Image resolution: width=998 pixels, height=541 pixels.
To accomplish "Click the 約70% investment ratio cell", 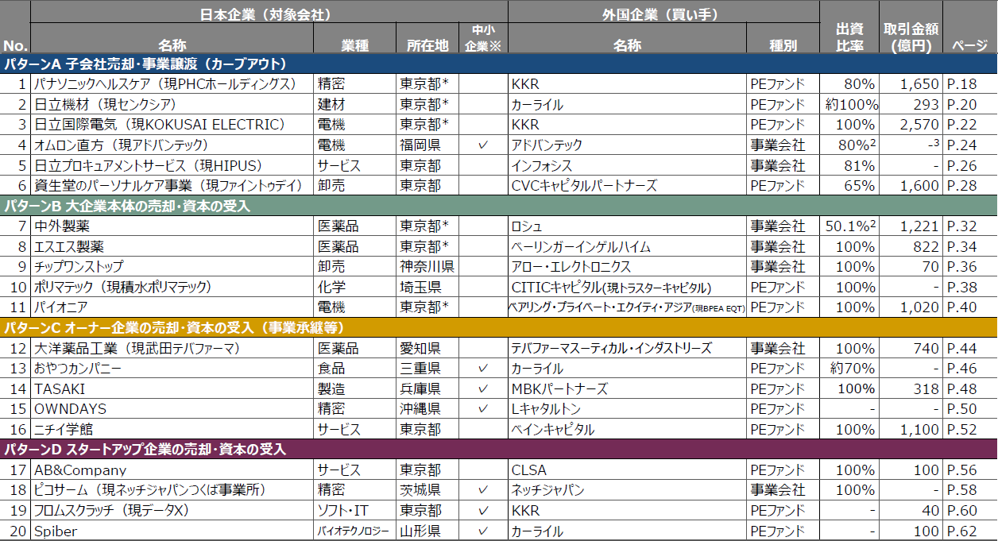I will point(850,369).
